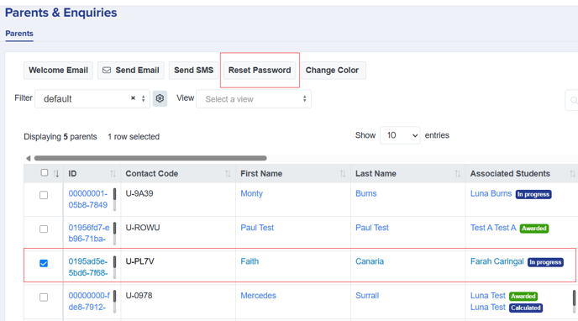Expand the Select a view dropdown

point(254,99)
